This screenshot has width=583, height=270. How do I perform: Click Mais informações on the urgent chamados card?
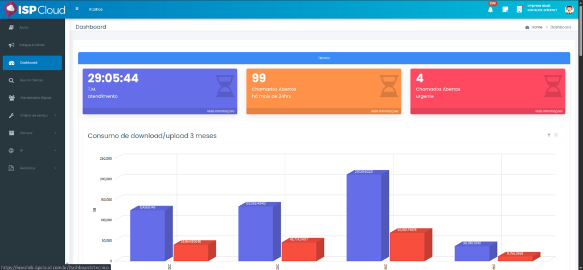point(548,111)
